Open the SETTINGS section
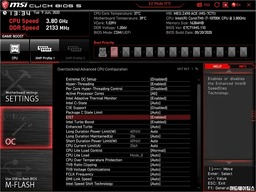 [26, 85]
